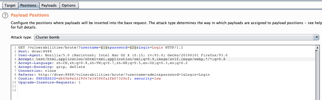Click the Referer header line

(x=114, y=75)
